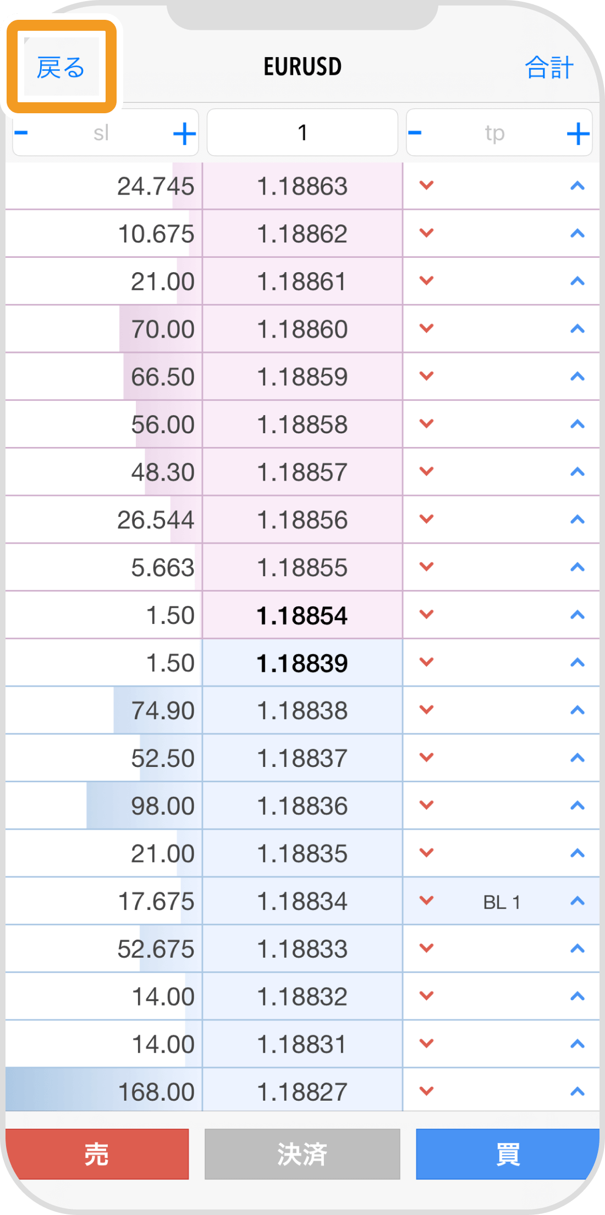Screen dimensions: 605x1215
Task: Tap the stop-loss (sl) plus icon
Action: [185, 134]
